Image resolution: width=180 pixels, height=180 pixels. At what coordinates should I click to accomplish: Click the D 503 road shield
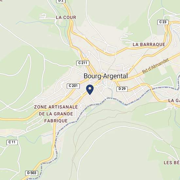coord(32,173)
